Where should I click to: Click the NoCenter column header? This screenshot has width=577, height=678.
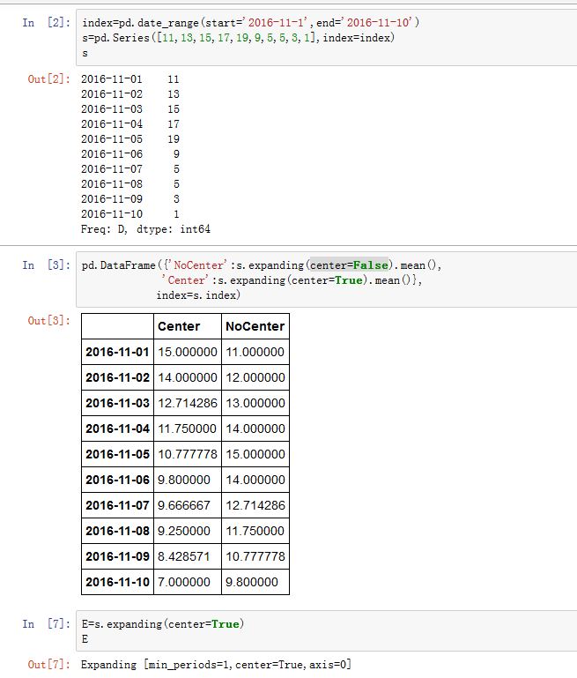tap(255, 326)
